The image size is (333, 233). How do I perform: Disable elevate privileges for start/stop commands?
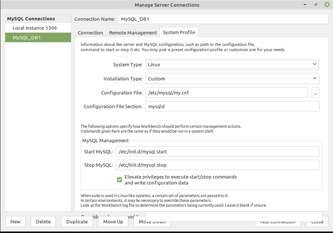tap(119, 179)
